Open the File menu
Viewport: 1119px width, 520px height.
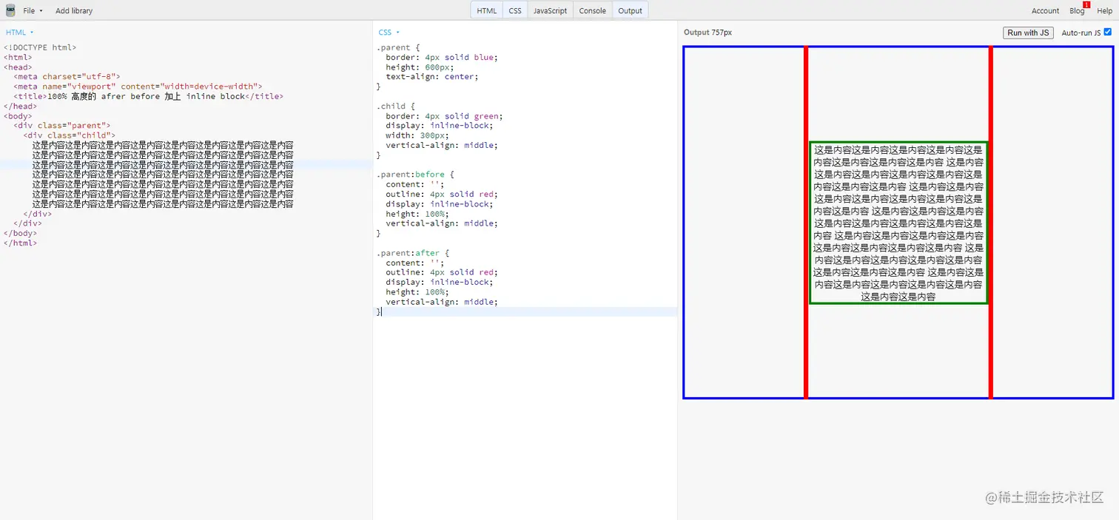coord(33,11)
